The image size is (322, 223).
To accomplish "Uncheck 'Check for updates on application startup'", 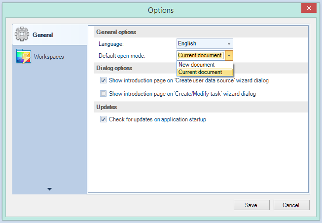I will [x=104, y=119].
